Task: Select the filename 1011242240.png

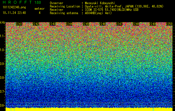Action: pos(14,7)
